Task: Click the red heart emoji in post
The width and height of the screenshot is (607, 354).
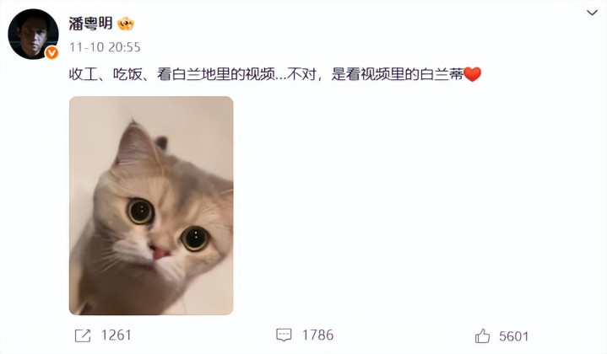Action: click(x=472, y=74)
